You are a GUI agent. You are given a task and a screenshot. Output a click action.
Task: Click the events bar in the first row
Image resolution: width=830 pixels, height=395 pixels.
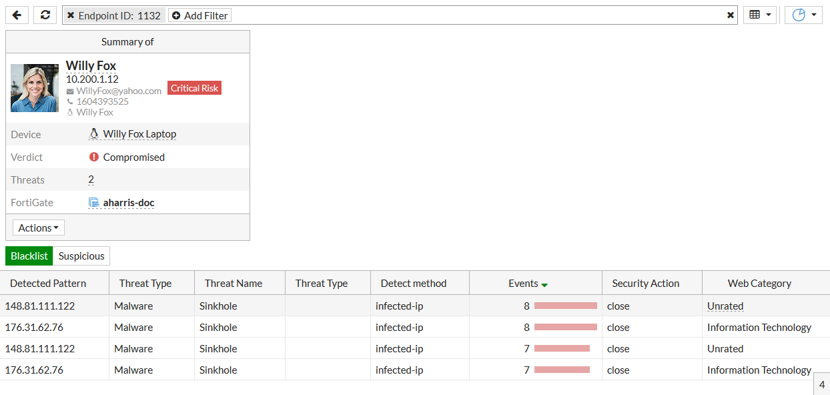click(565, 306)
